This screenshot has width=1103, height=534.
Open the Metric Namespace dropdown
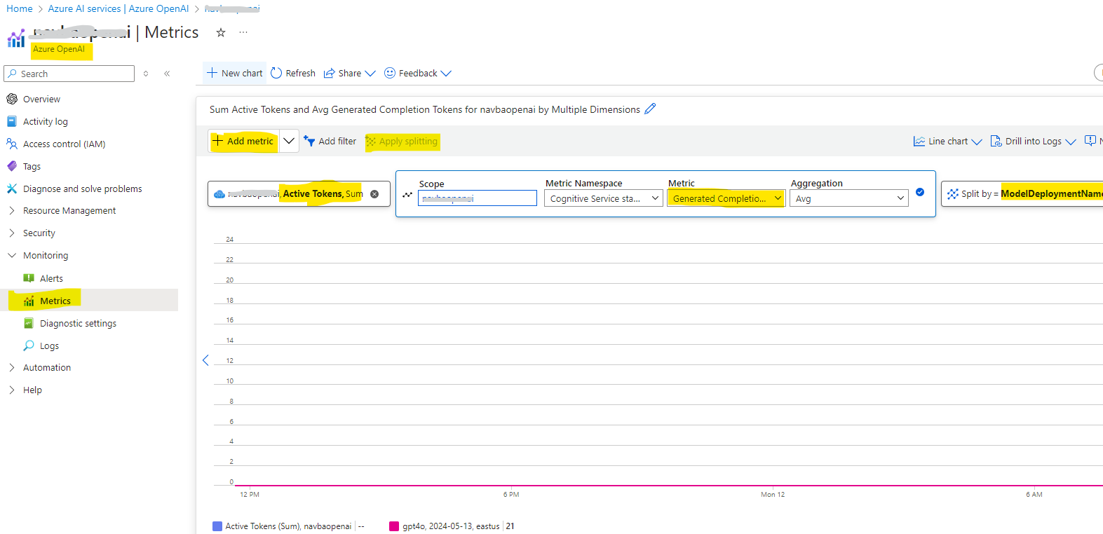coord(604,198)
